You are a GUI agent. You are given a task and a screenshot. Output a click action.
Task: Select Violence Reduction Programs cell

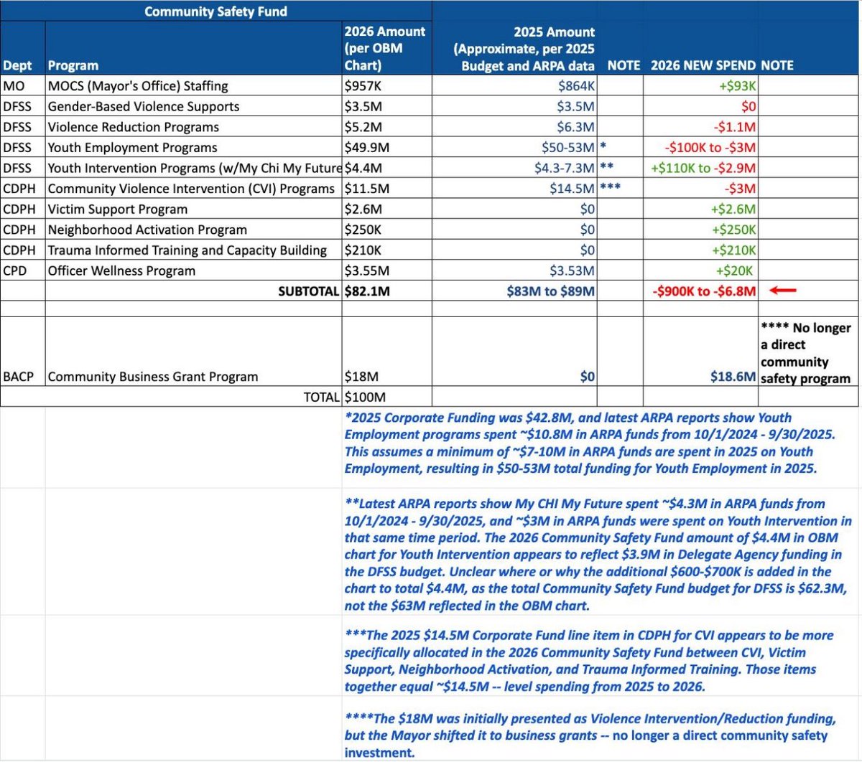[194, 127]
